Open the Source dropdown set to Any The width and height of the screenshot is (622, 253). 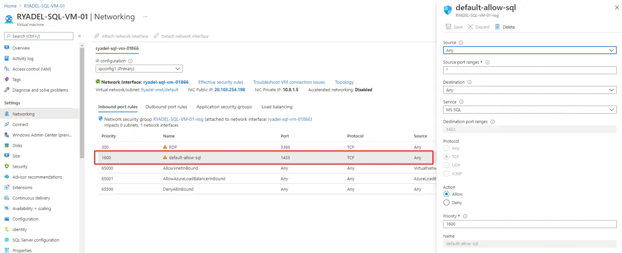coord(529,50)
